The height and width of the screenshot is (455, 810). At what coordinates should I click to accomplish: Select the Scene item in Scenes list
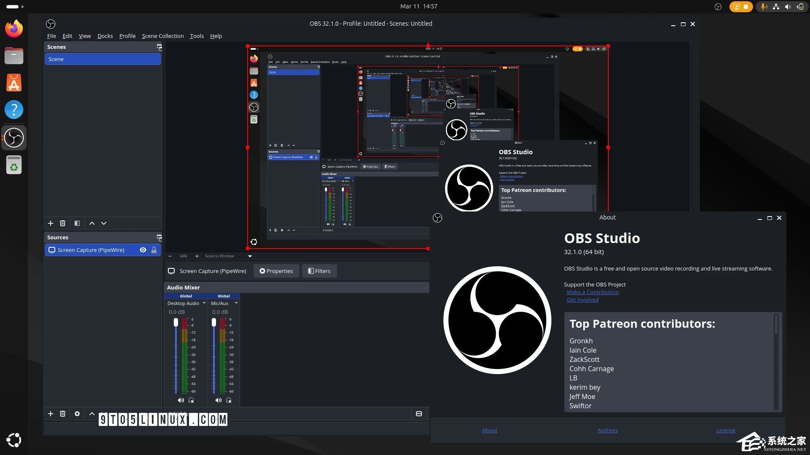coord(103,59)
